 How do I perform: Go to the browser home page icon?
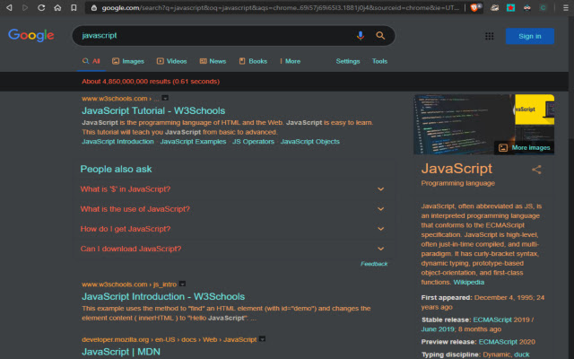point(57,8)
